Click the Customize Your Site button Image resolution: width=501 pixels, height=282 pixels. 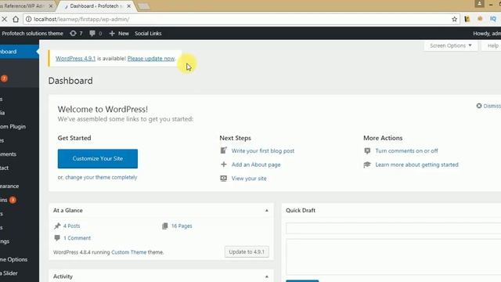coord(98,158)
